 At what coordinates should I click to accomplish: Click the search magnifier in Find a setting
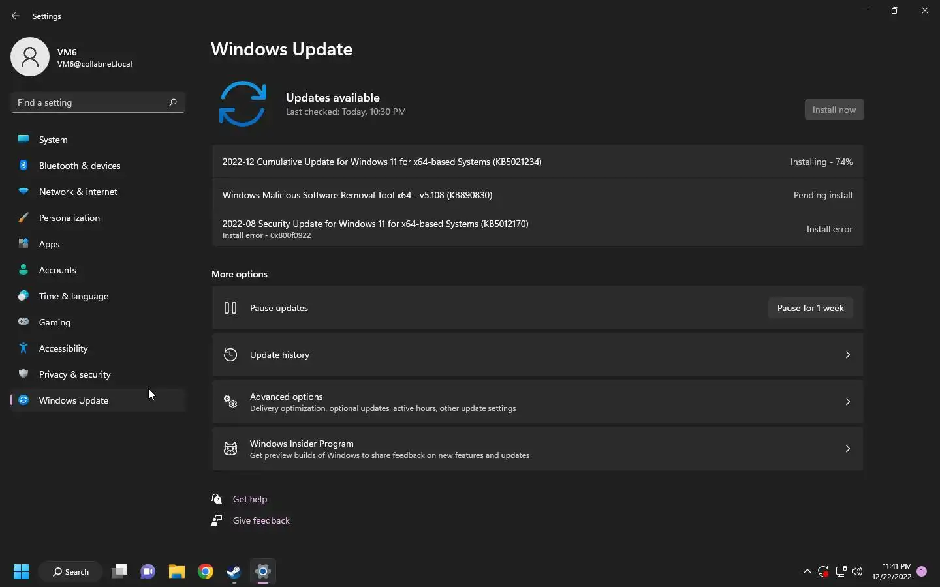[x=173, y=102]
